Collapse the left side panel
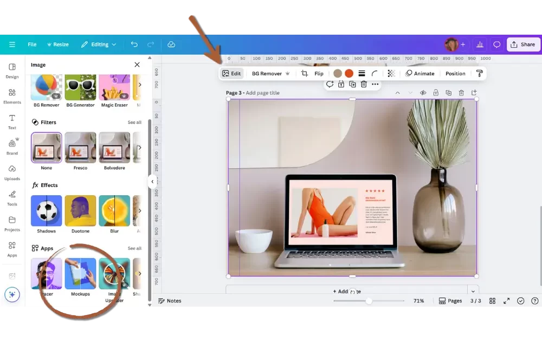Viewport: 542px width, 340px height. pos(152,182)
